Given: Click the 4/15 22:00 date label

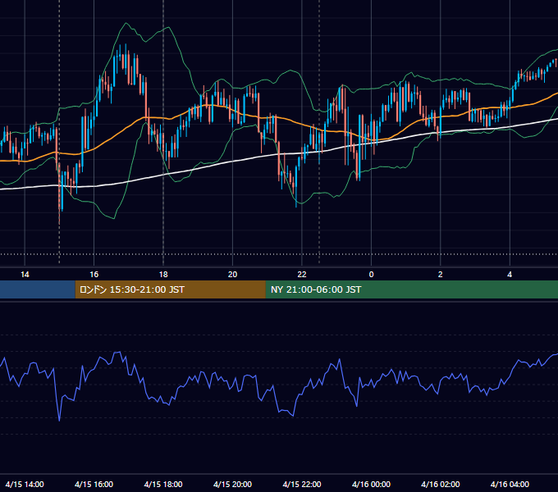Looking at the screenshot, I should click(x=302, y=484).
